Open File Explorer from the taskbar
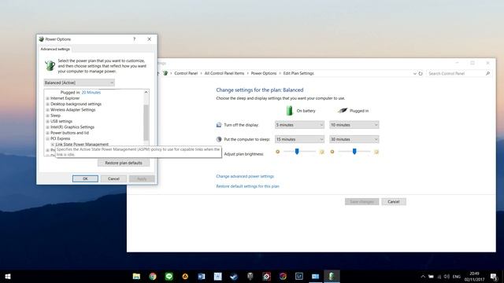The height and width of the screenshot is (283, 504). tap(136, 276)
